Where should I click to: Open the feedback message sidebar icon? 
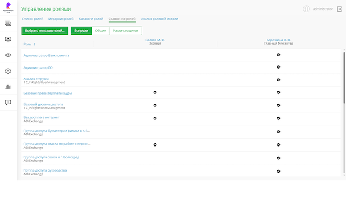[8, 102]
